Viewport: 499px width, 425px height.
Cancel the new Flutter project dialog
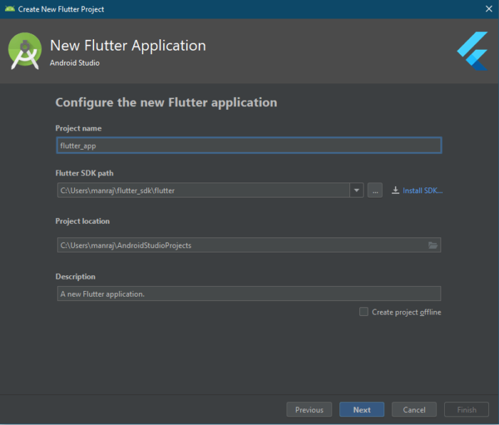tap(414, 410)
